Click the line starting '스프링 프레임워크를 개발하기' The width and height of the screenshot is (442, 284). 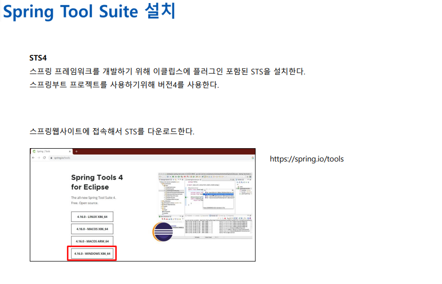pyautogui.click(x=168, y=71)
